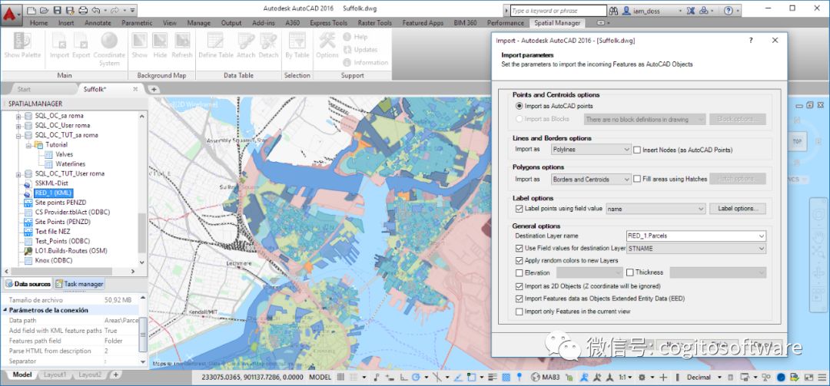Click the Detach data table icon

click(x=268, y=41)
